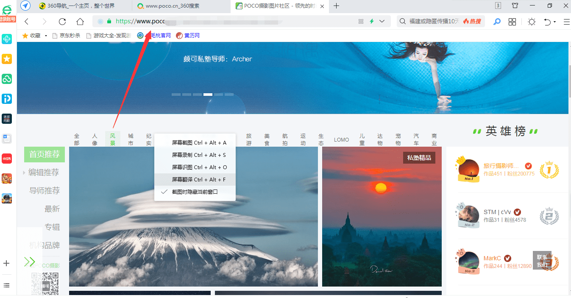Open the skin changer shirt icon
The width and height of the screenshot is (571, 298).
[x=515, y=6]
